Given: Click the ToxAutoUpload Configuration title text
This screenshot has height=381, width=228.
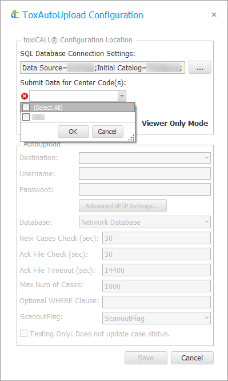Looking at the screenshot, I should click(x=83, y=15).
